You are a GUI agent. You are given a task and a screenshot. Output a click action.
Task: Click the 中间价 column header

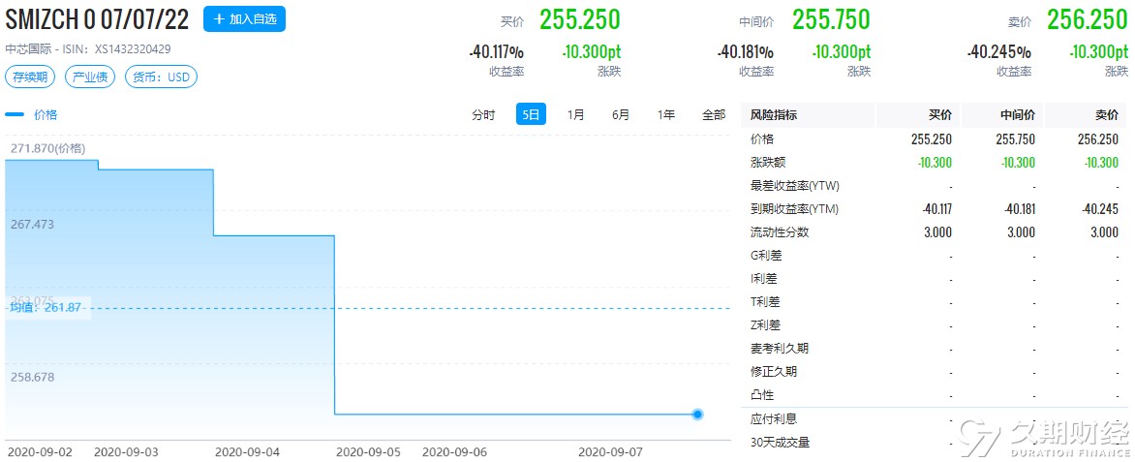[x=1017, y=115]
